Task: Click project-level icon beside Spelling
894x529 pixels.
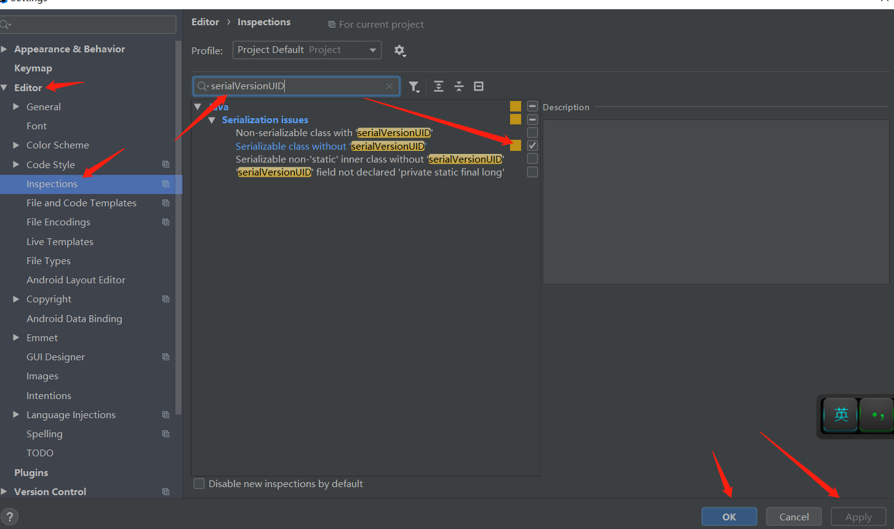Action: tap(166, 434)
